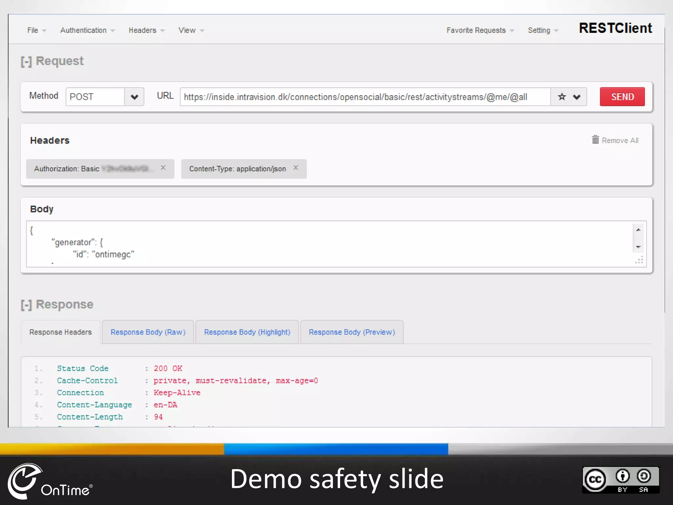Image resolution: width=673 pixels, height=505 pixels.
Task: Click the OnTime logo
Action: click(50, 481)
